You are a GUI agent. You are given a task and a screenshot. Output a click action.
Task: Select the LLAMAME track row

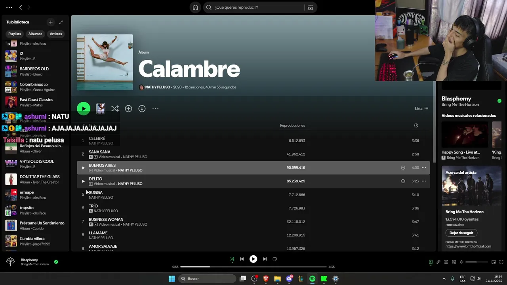pyautogui.click(x=253, y=235)
